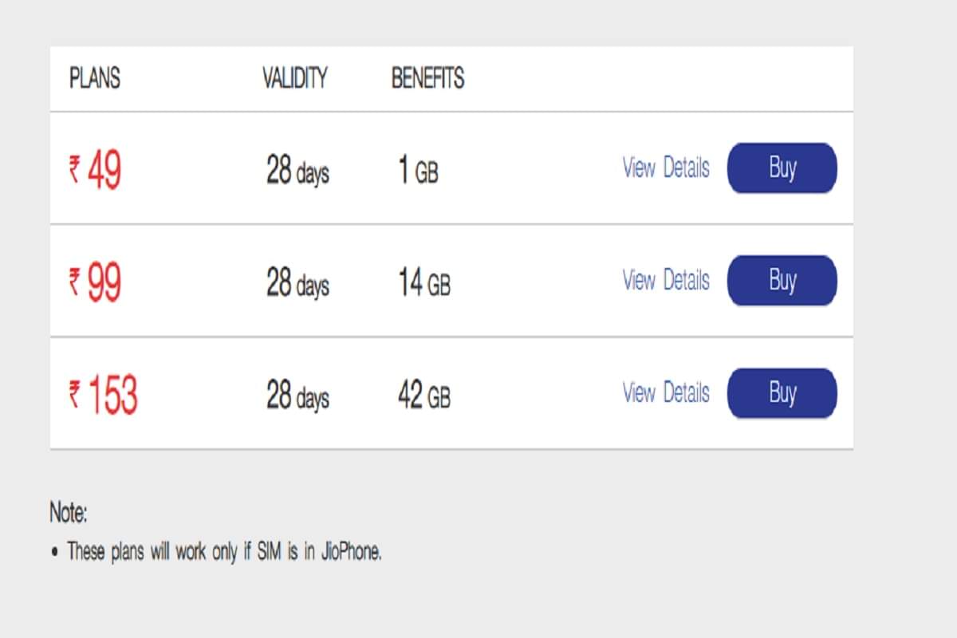Click 28 days validity of ₹153 plan

pyautogui.click(x=297, y=396)
